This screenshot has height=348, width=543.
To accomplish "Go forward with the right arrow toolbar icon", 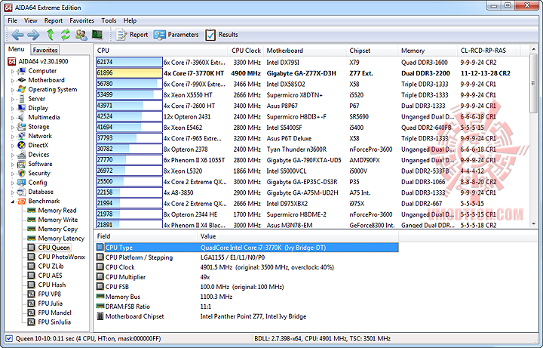I will [34, 35].
